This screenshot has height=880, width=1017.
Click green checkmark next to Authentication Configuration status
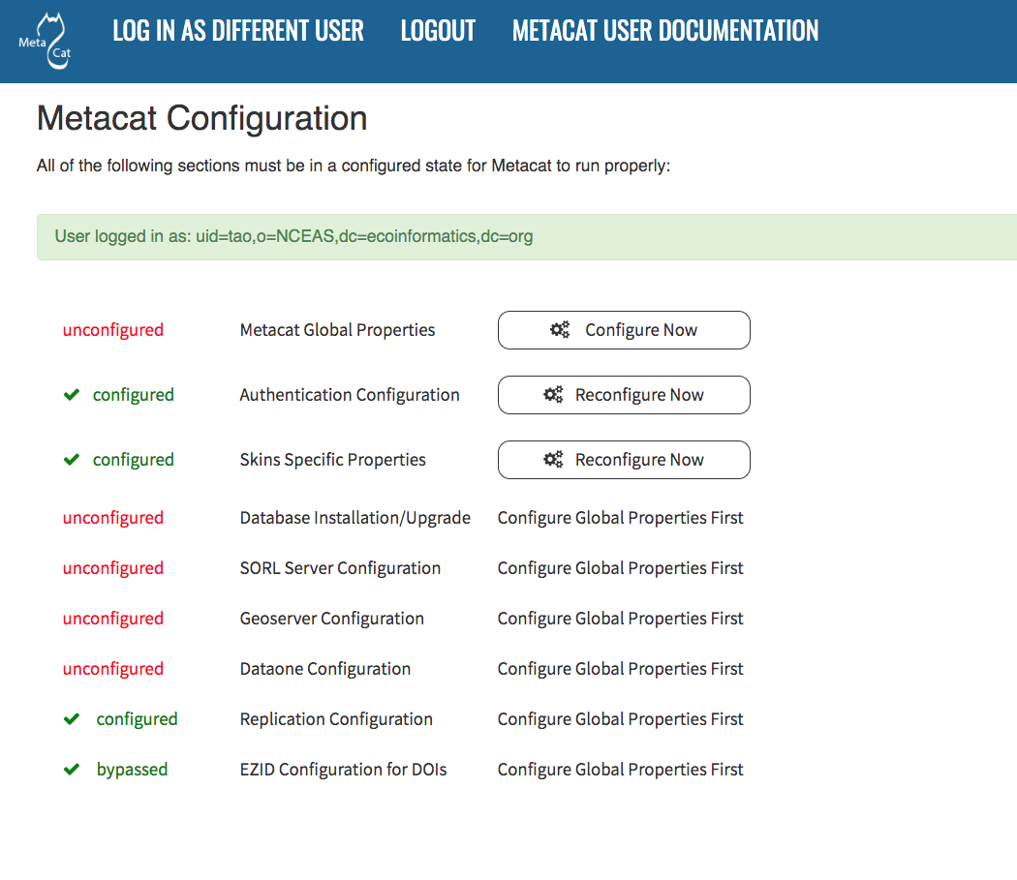[x=71, y=395]
